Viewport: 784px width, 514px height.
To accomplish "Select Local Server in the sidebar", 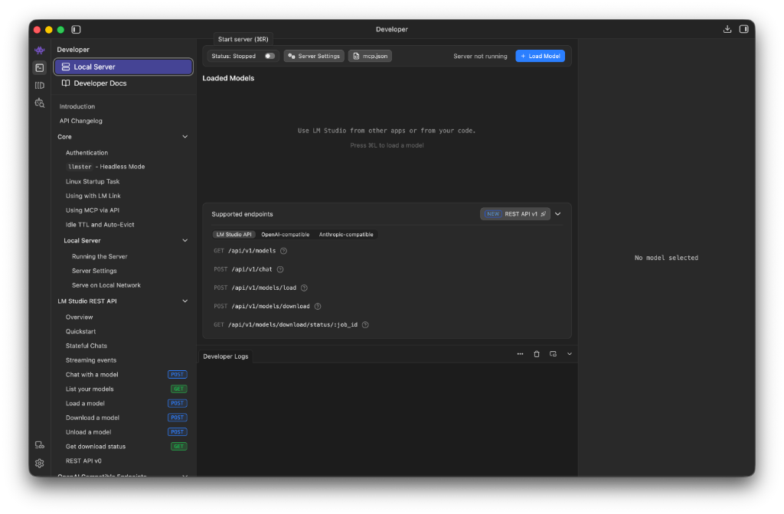I will tap(123, 67).
